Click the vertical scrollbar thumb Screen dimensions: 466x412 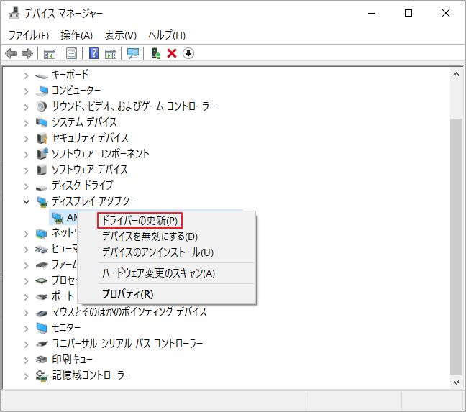click(x=456, y=247)
